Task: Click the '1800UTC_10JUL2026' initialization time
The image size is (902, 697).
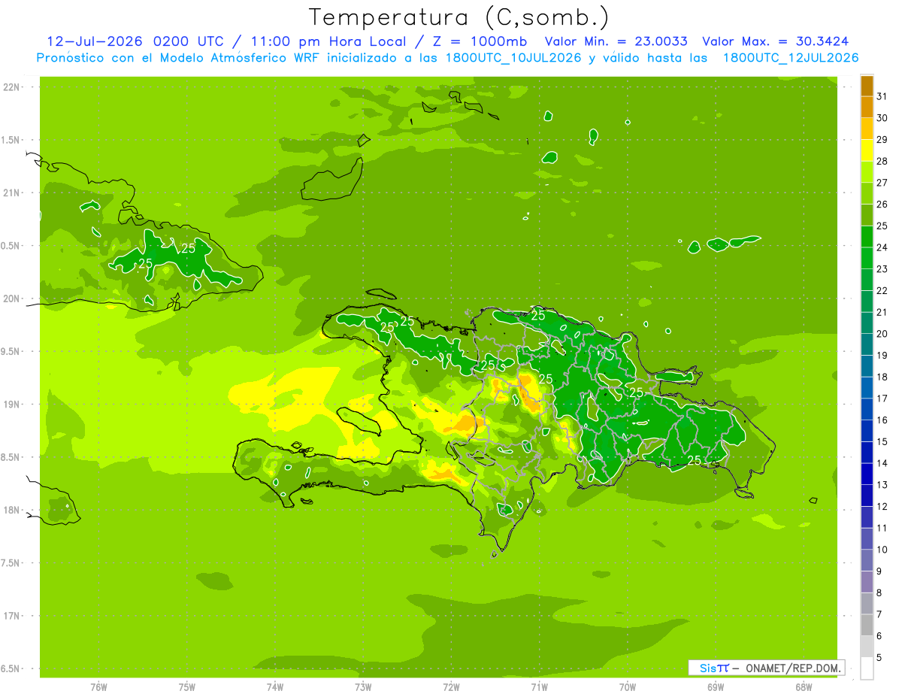Action: click(513, 58)
